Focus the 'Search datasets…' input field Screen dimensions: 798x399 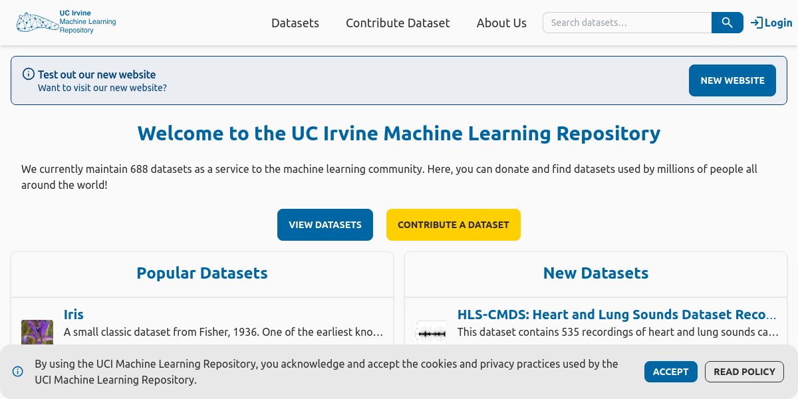pos(627,23)
